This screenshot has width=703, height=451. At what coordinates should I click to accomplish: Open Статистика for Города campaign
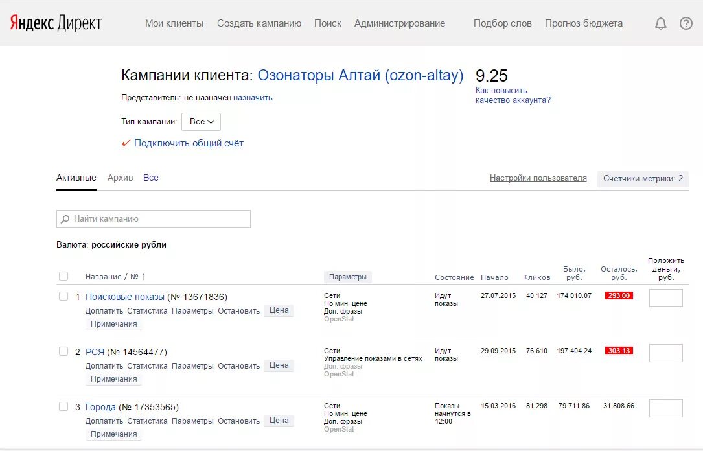tap(147, 421)
